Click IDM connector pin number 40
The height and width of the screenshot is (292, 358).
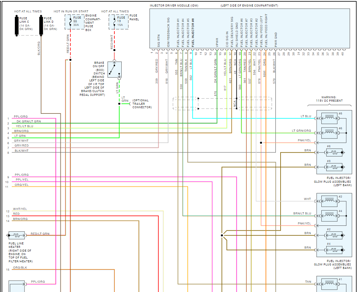pyautogui.click(x=342, y=54)
